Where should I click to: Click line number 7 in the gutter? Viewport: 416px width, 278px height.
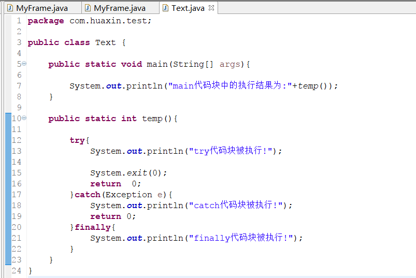(x=19, y=85)
